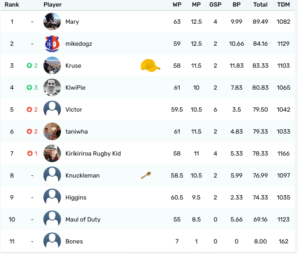
Task: Click the Bones default avatar
Action: [x=52, y=241]
